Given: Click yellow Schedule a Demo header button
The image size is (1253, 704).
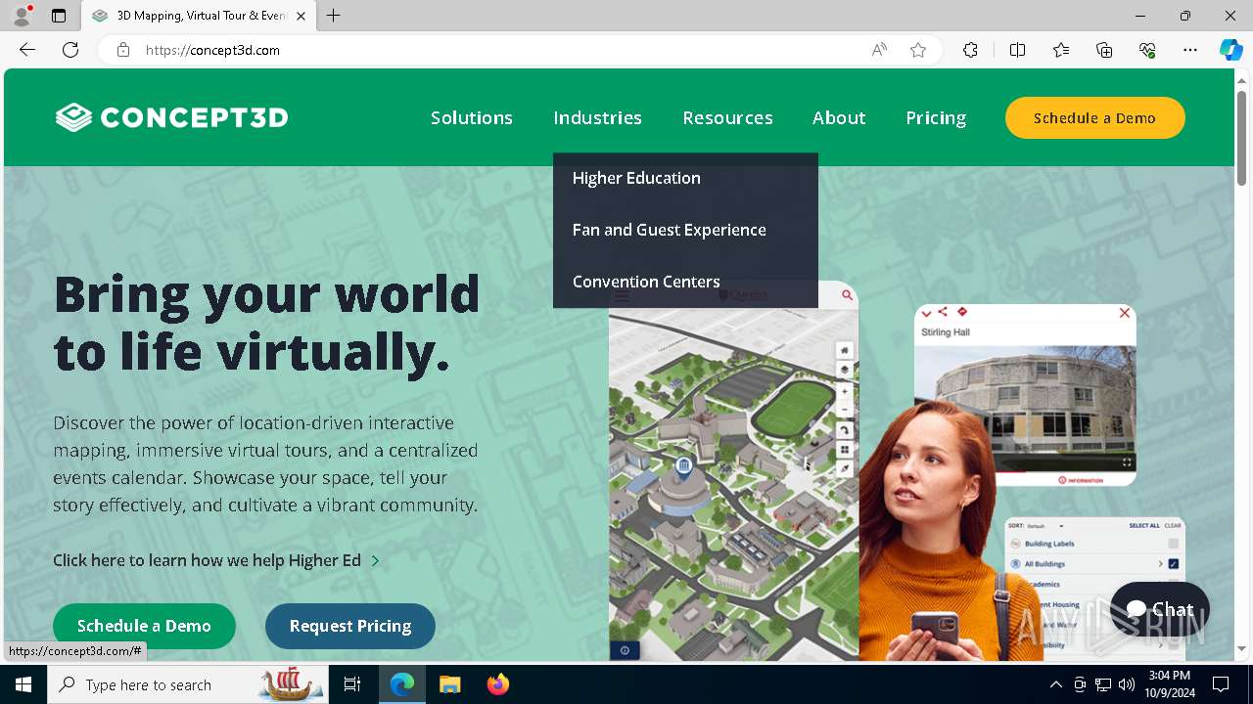Looking at the screenshot, I should pos(1094,117).
